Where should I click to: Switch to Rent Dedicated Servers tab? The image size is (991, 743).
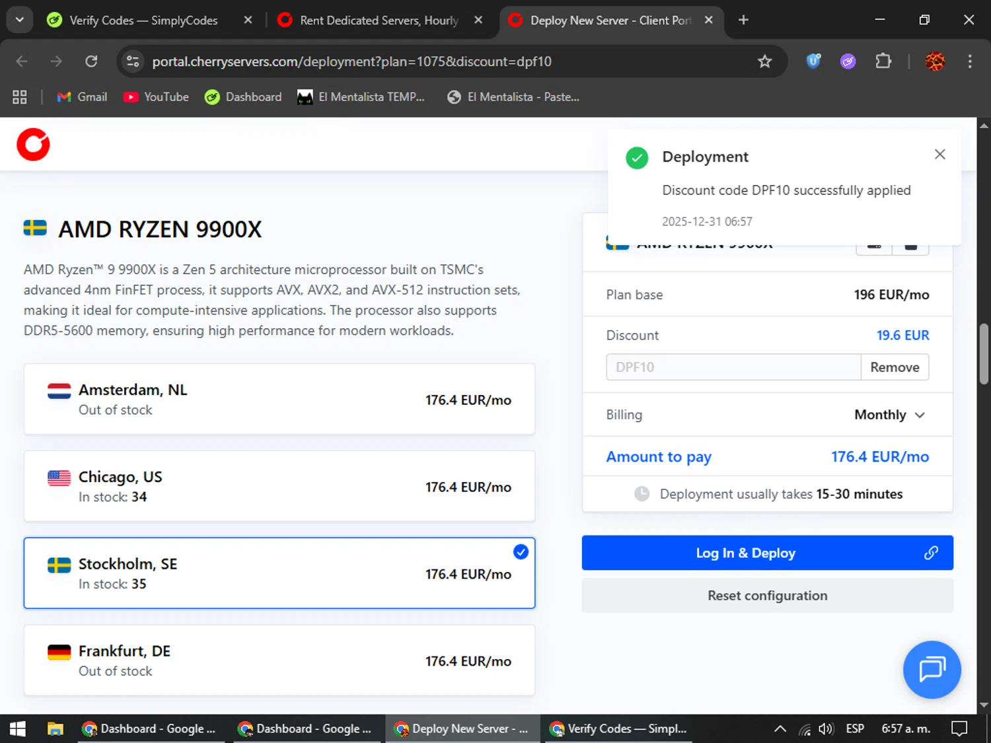379,20
